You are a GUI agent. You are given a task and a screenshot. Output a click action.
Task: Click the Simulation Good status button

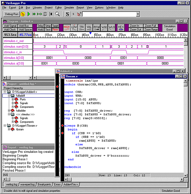[170, 28]
